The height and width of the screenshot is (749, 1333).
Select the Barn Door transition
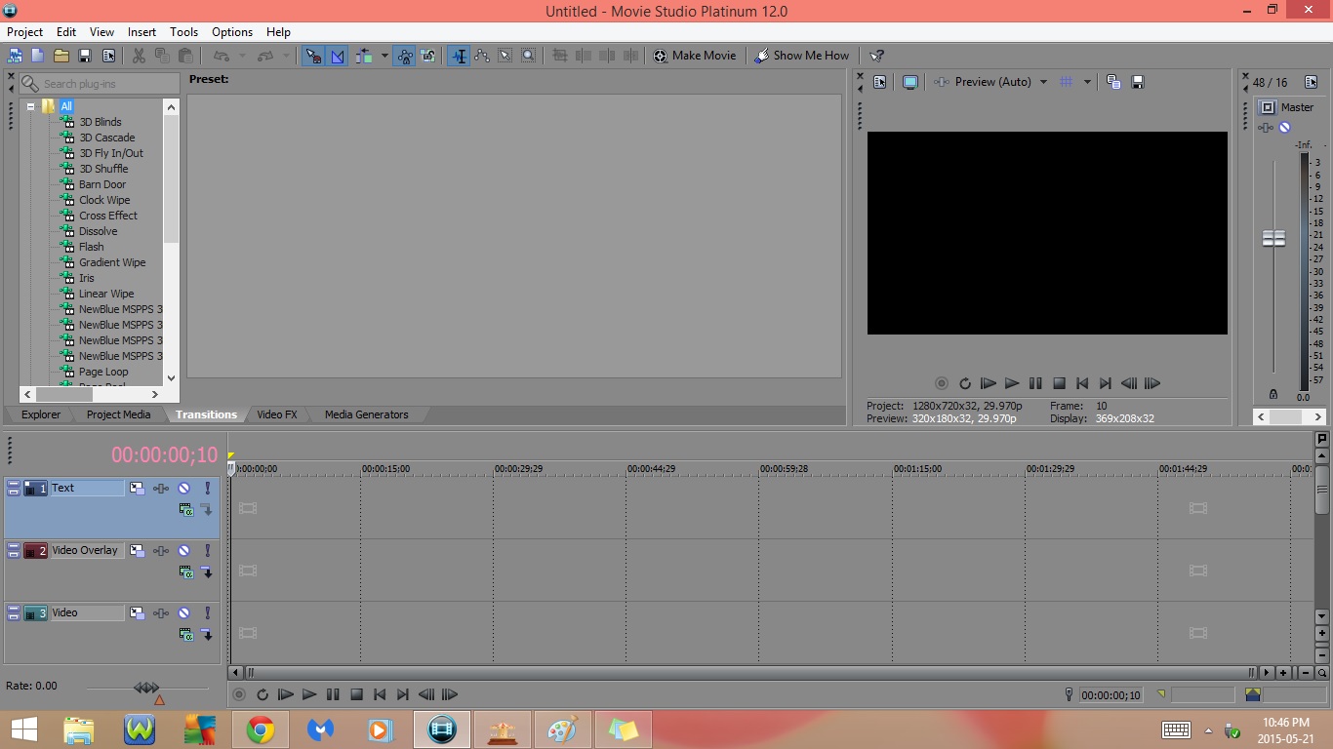pos(102,184)
